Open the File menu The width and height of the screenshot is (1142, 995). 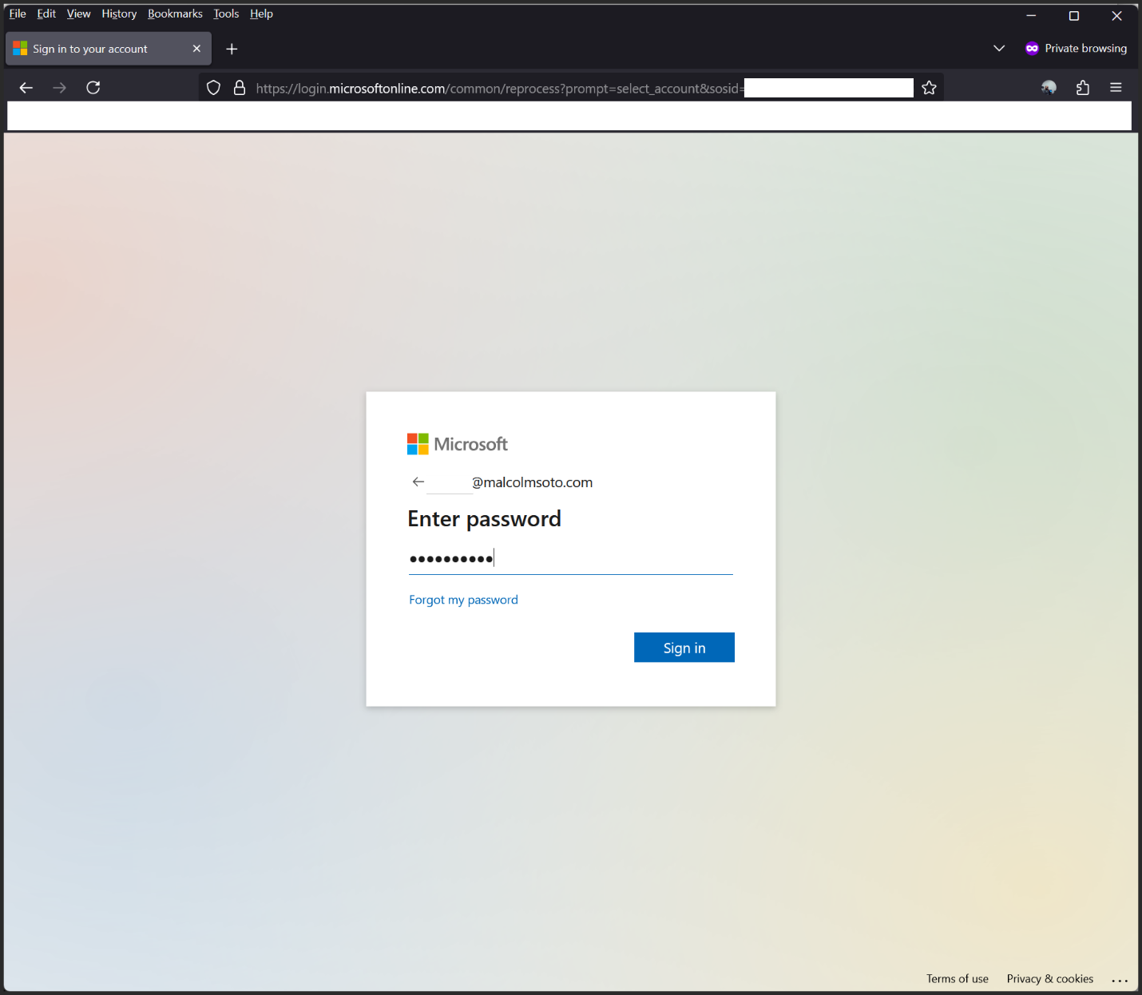(x=18, y=14)
